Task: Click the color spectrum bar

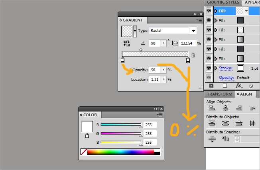Action: [120, 152]
